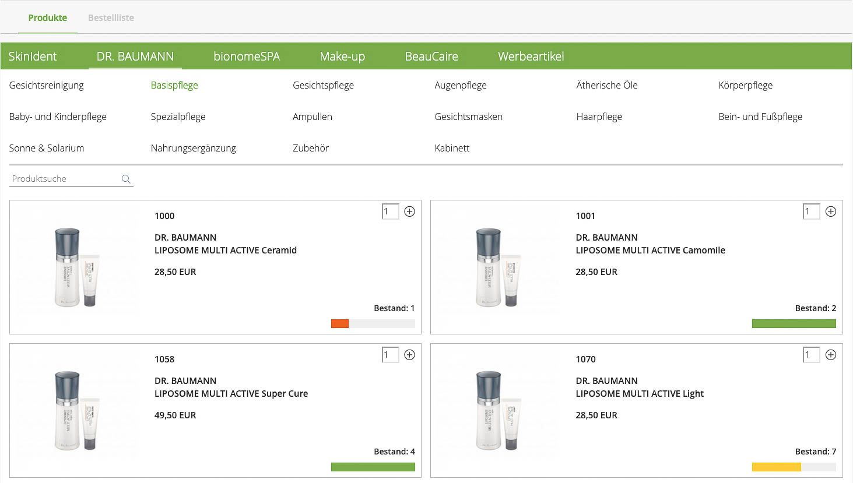Select the Augenpflege category
The width and height of the screenshot is (853, 483).
click(x=461, y=86)
